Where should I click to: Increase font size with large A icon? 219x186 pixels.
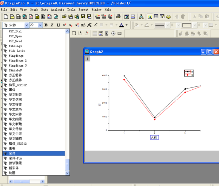point(89,25)
